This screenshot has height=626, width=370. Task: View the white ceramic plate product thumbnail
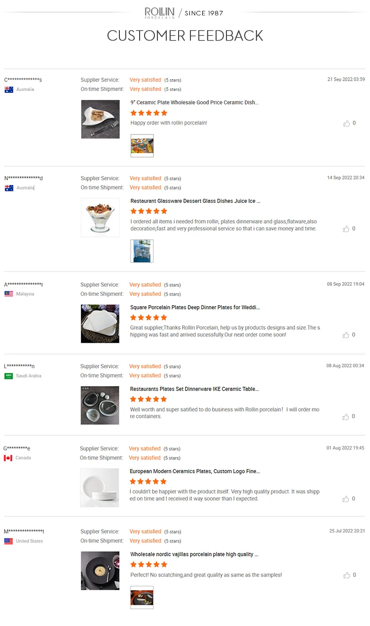point(100,119)
